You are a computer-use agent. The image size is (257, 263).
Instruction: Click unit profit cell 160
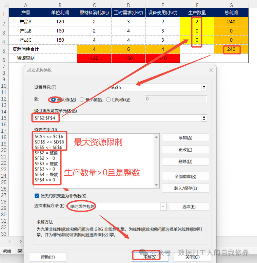coord(60,31)
